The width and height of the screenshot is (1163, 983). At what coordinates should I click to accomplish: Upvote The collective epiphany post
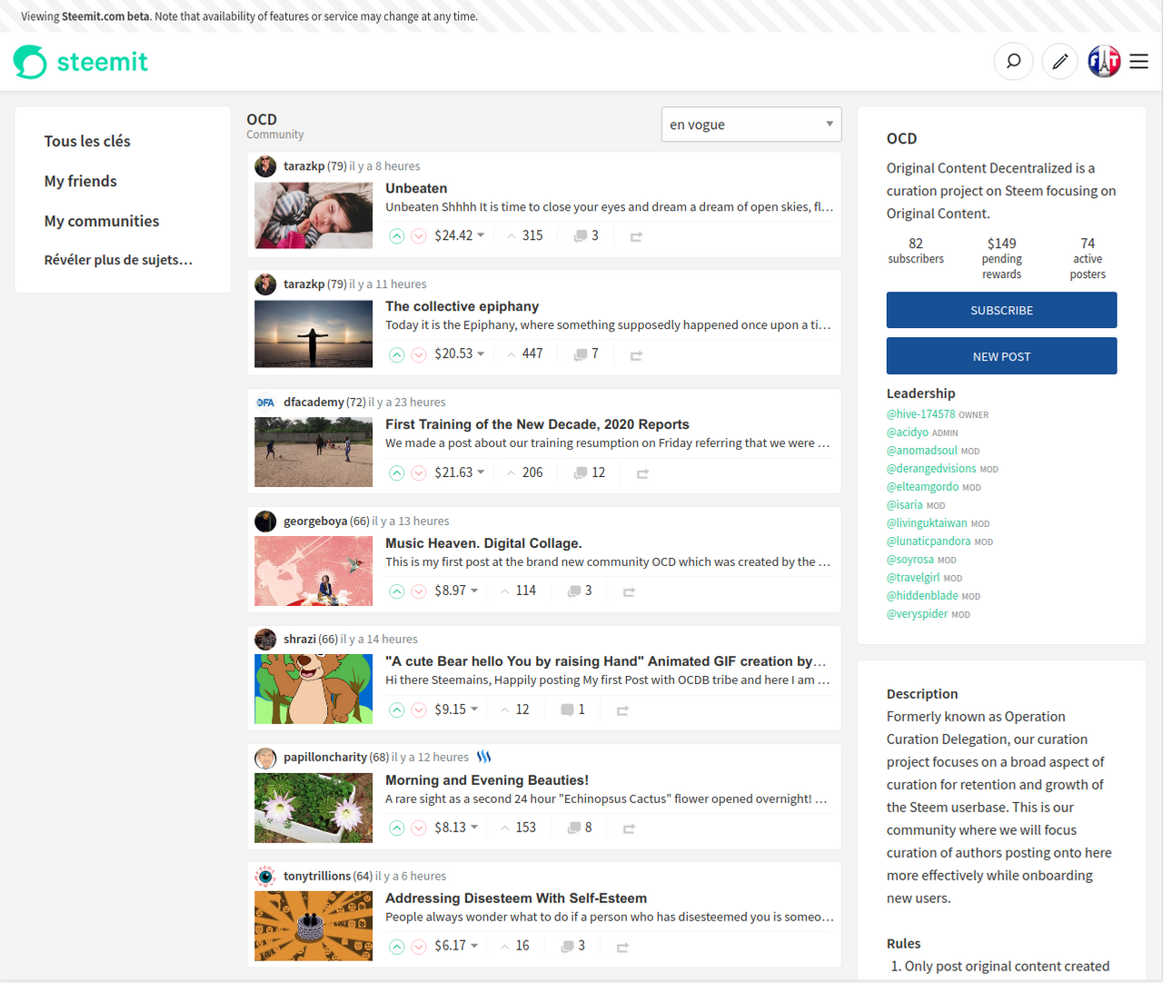(x=397, y=354)
